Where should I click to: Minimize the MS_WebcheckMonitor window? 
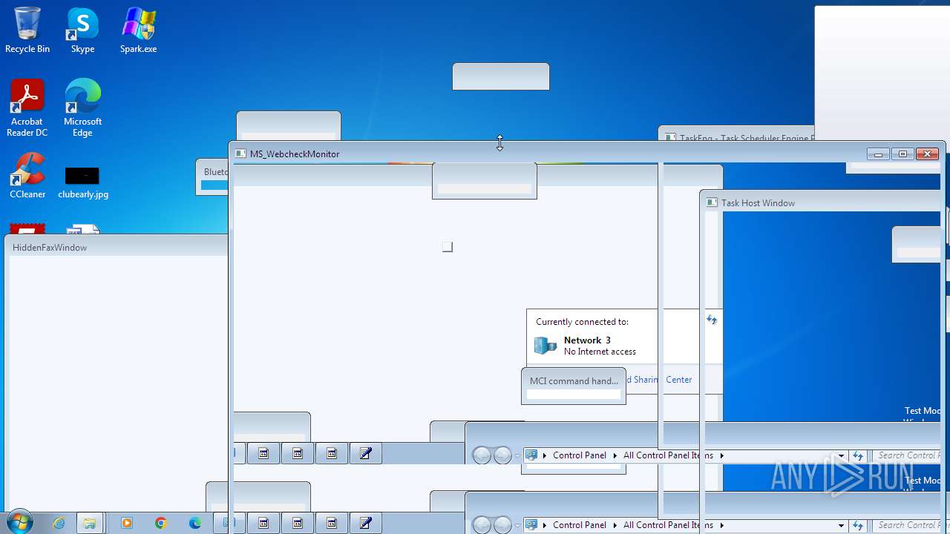[x=879, y=154]
